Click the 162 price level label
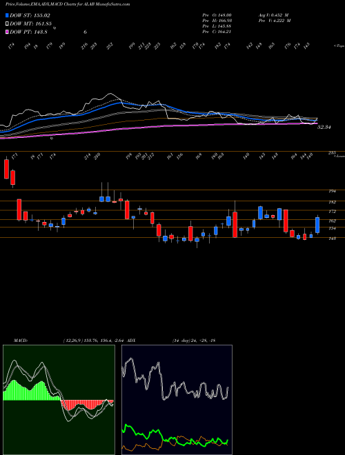Screen dimensions: 345x455 333,221
